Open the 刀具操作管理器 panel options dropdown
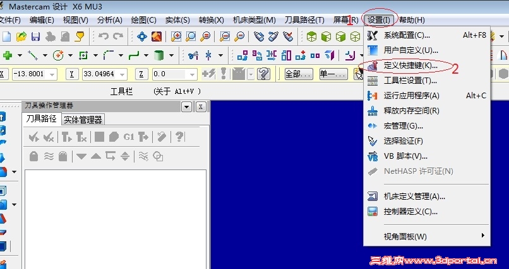Screen dimensions: 509x269 click(x=187, y=107)
